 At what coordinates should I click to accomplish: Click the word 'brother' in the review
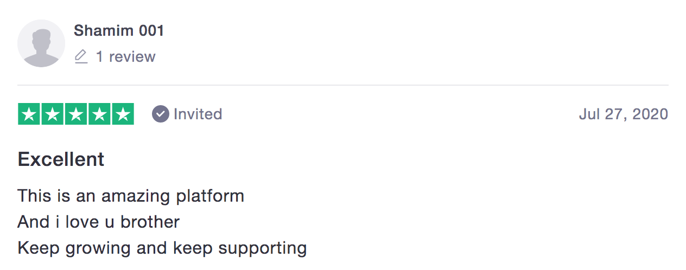[150, 222]
